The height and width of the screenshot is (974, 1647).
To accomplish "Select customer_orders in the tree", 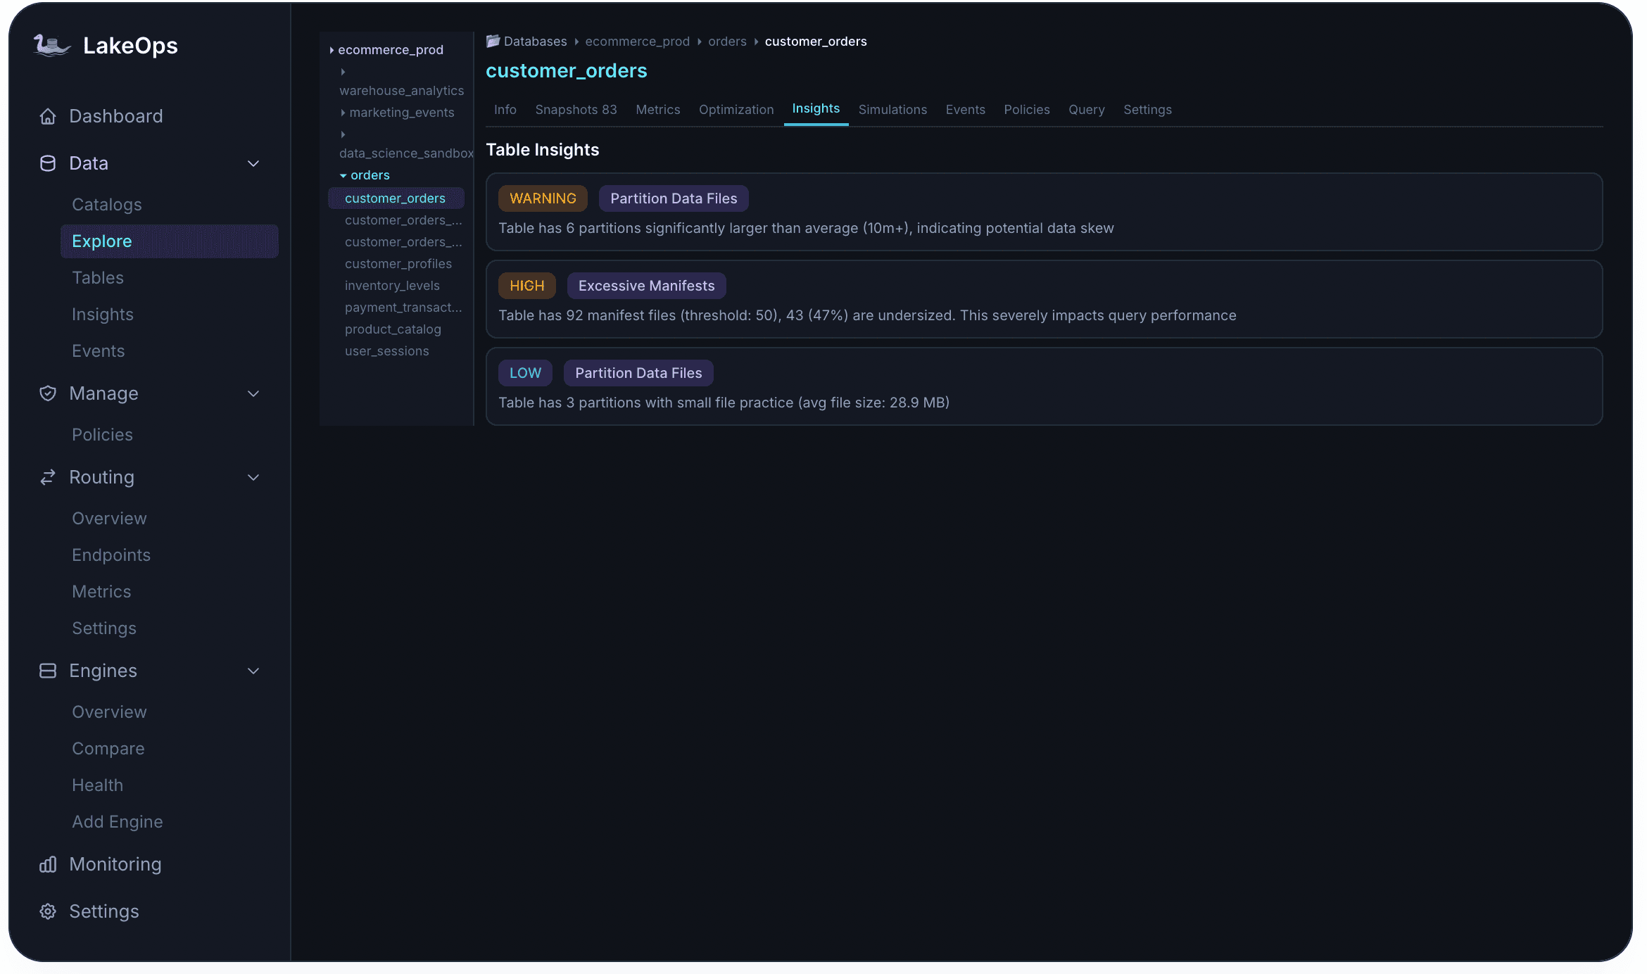I will tap(396, 198).
